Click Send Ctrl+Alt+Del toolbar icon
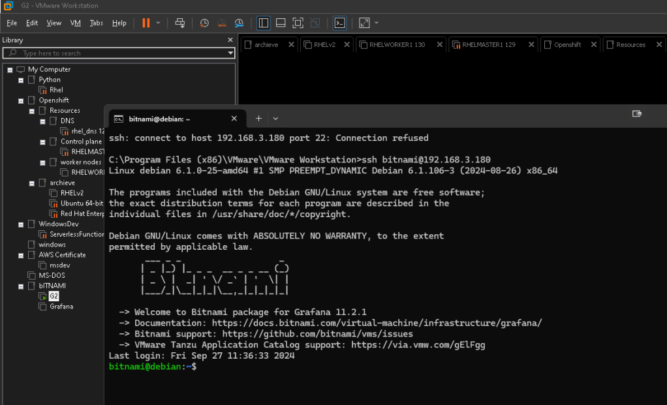 tap(180, 23)
